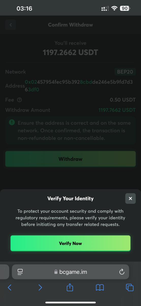Tap the green Withdraw button

coord(70,159)
